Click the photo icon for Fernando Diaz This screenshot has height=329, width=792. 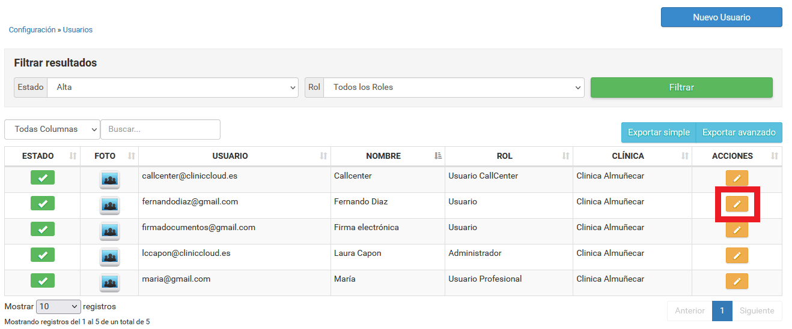[x=109, y=205]
